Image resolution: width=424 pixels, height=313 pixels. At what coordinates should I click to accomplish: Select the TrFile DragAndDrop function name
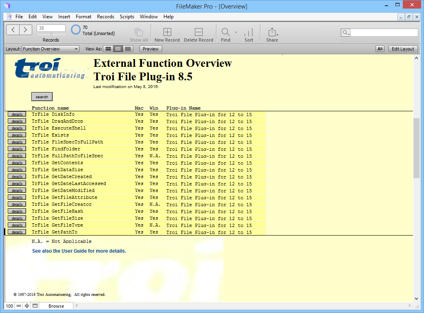pos(57,121)
